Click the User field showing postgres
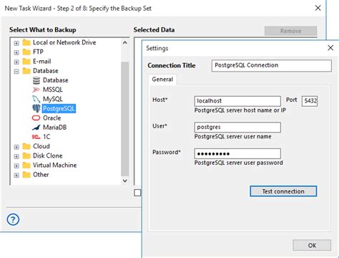 click(x=237, y=128)
